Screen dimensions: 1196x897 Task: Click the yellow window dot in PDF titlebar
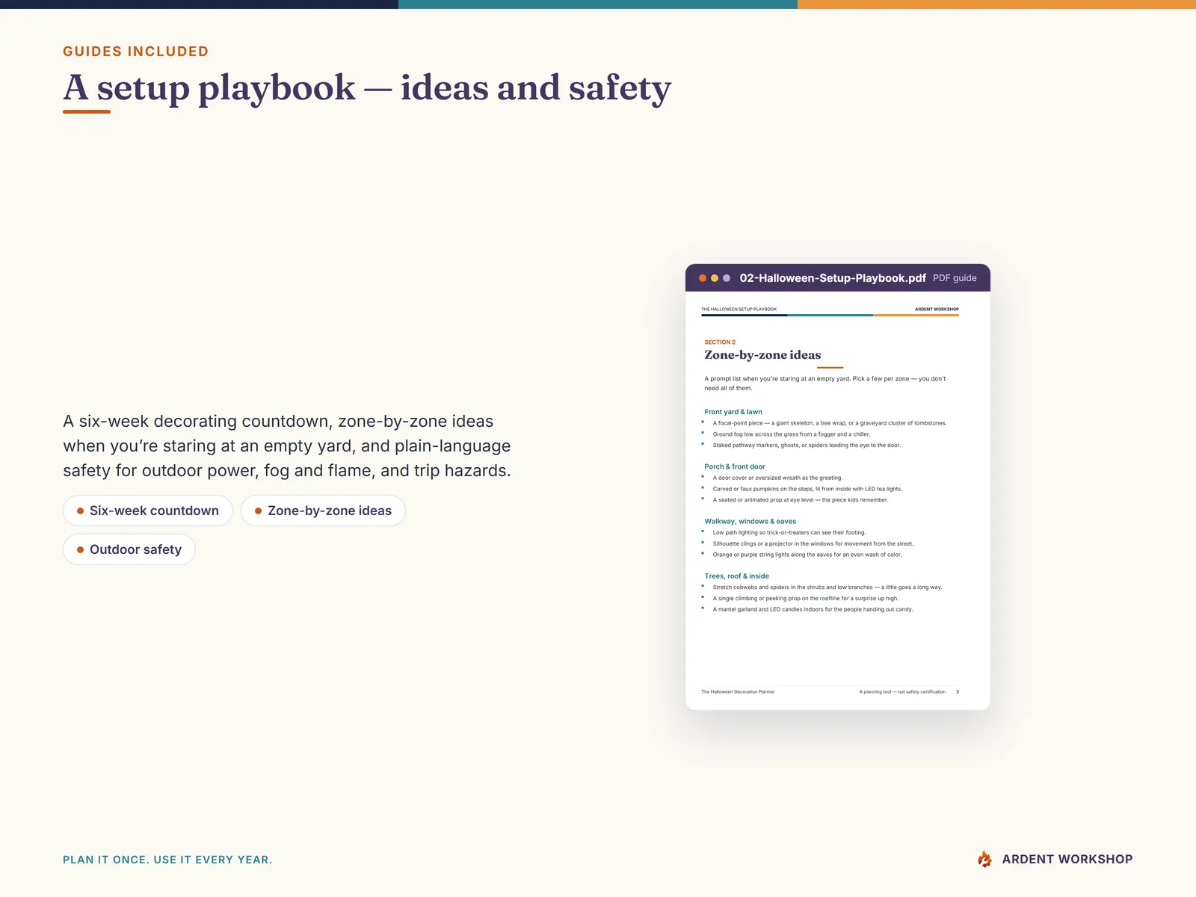pos(715,278)
